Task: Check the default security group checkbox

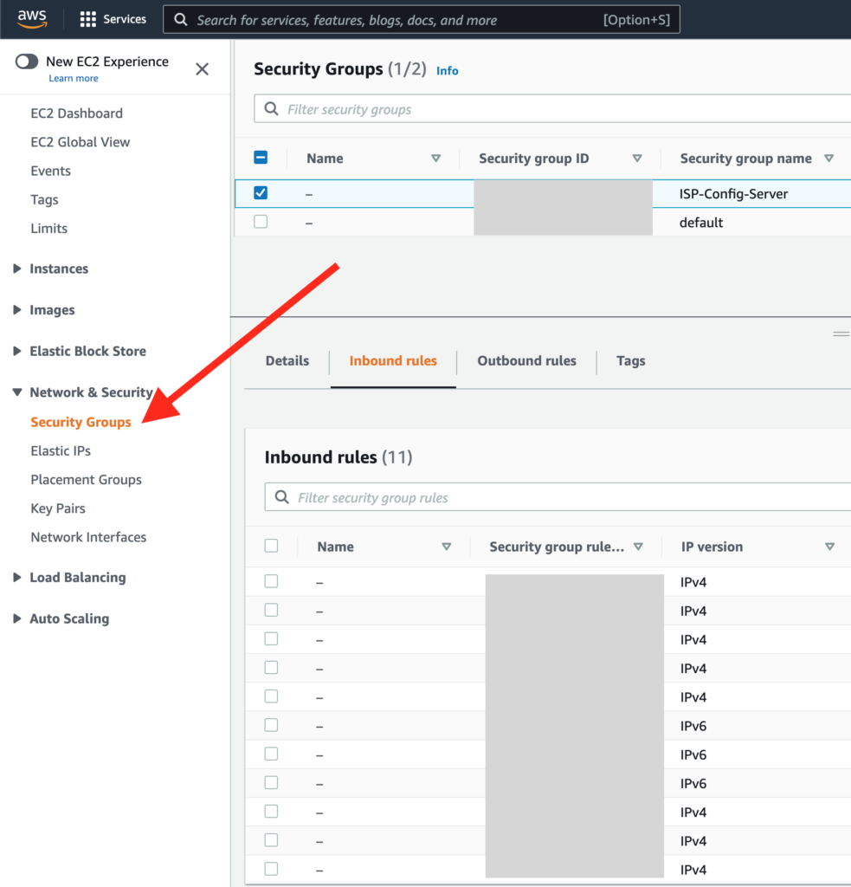Action: click(x=261, y=221)
